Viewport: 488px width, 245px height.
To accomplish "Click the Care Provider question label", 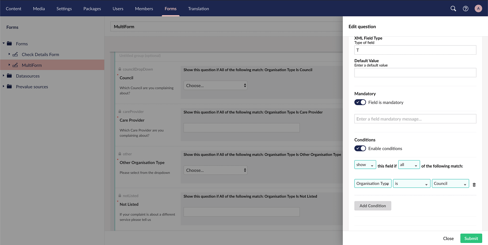I will 132,120.
